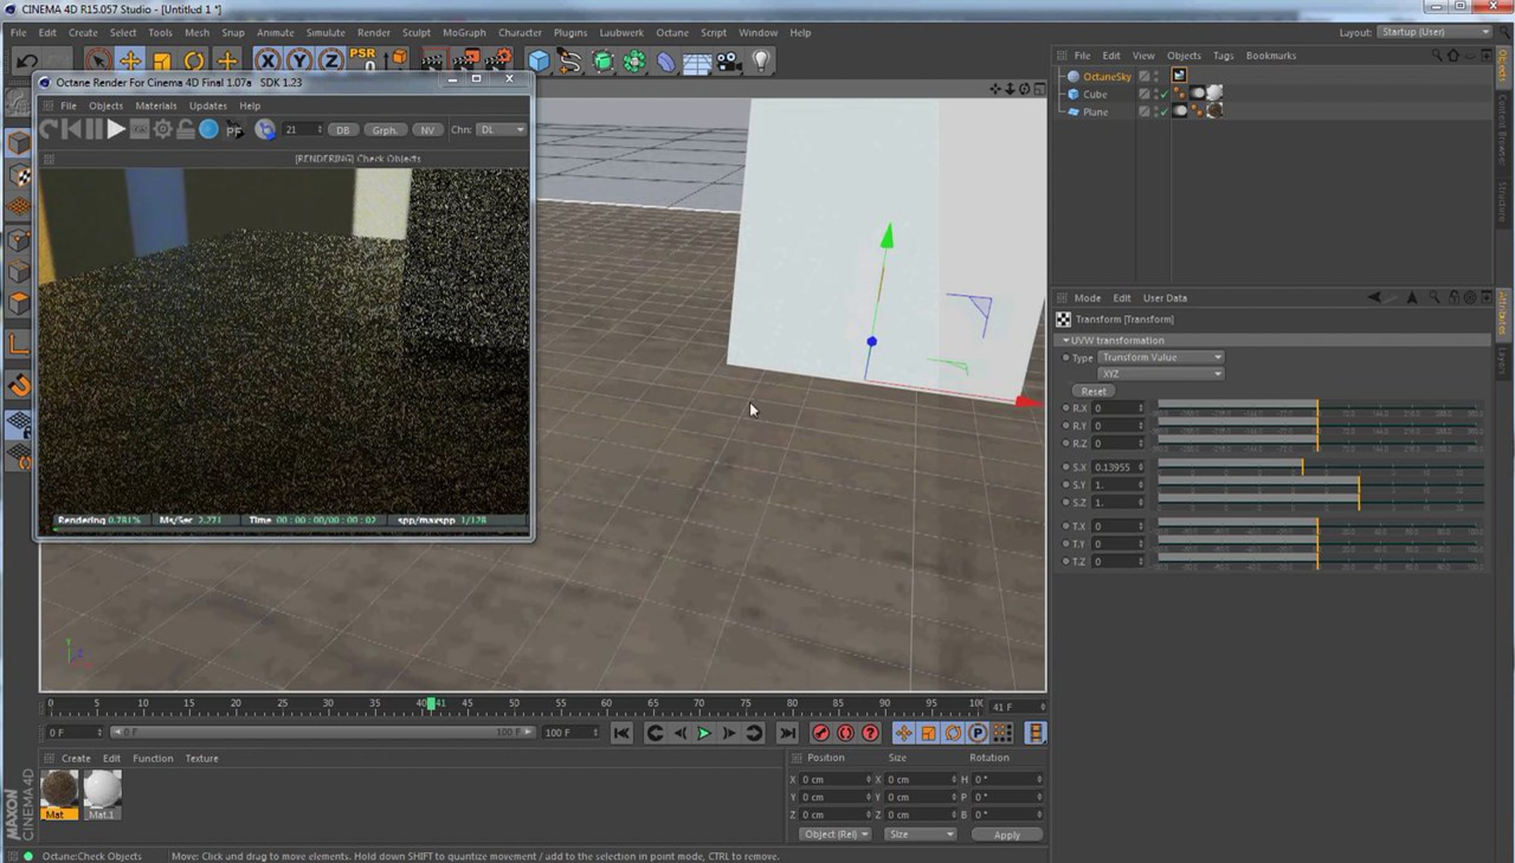Click the NV button in Octane window
The image size is (1515, 863).
(x=427, y=130)
